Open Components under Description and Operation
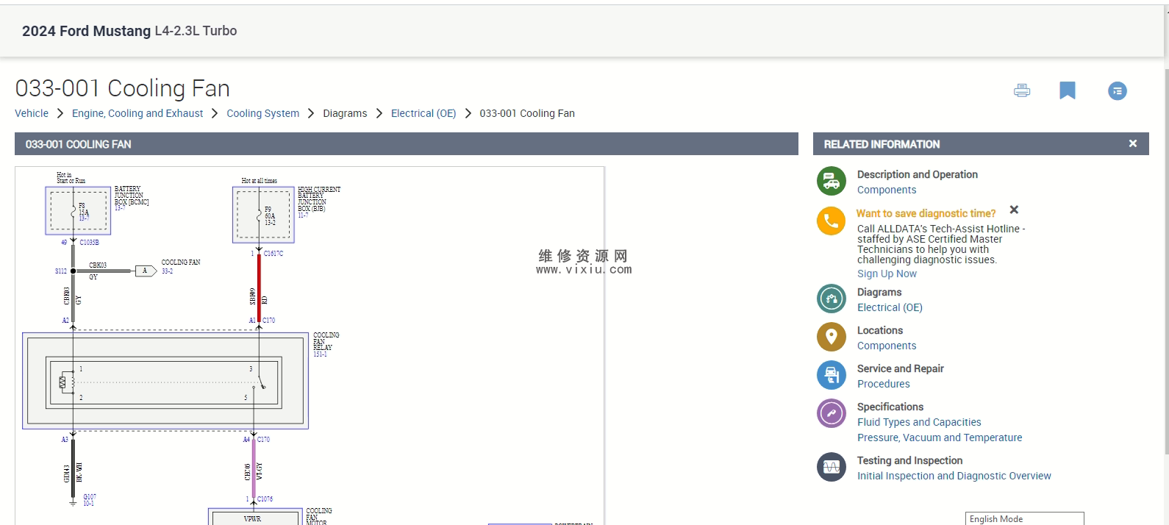 point(887,190)
